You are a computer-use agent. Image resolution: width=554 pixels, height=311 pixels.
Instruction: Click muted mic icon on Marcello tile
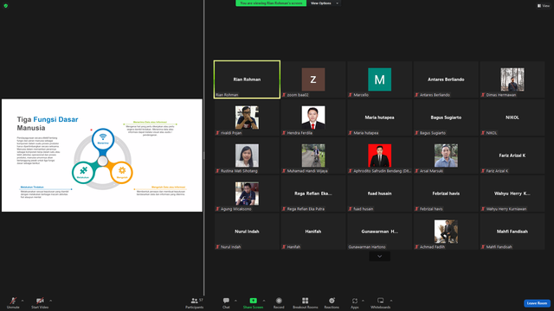(351, 95)
